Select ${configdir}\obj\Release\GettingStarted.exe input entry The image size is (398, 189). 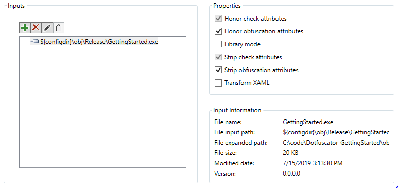point(94,42)
